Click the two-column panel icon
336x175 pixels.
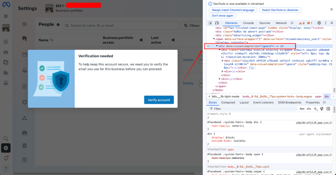pyautogui.click(x=25, y=160)
